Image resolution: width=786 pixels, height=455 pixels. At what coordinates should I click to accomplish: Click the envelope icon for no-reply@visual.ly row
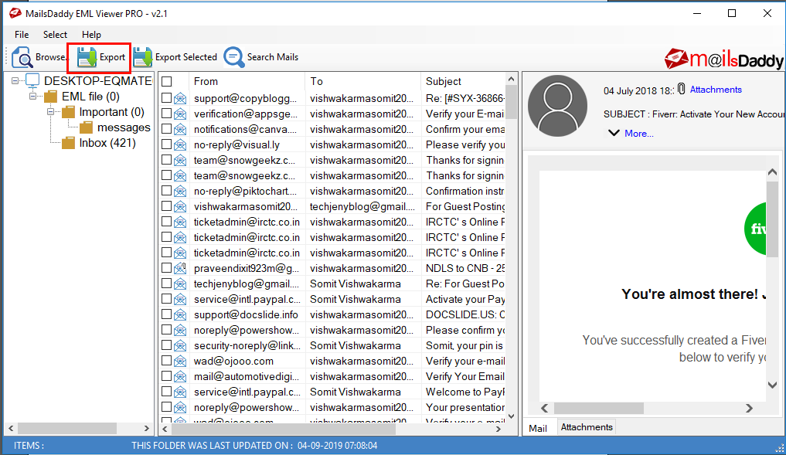point(180,145)
